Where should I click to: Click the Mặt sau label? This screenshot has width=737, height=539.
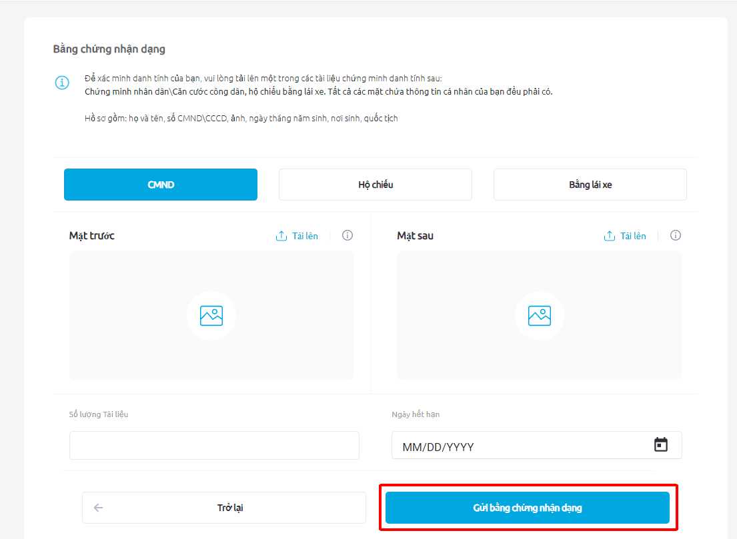pos(415,236)
